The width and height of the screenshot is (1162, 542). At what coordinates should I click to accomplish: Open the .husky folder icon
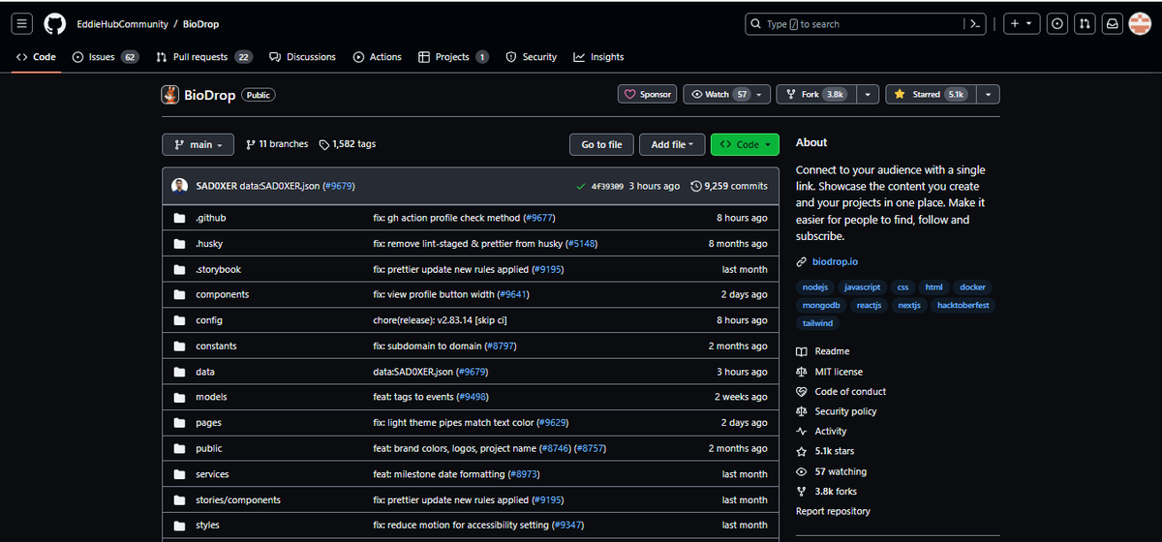point(179,244)
